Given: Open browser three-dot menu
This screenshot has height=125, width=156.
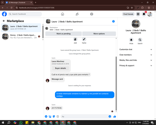Looking at the screenshot, I should 153,8.
